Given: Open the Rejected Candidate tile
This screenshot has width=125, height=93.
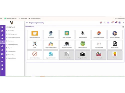Looking at the screenshot, I should (x=115, y=34).
